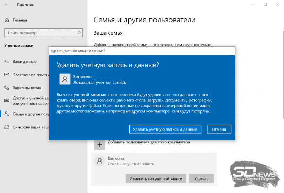Click the Удалить button under Someone
284x193 pixels.
coord(201,179)
